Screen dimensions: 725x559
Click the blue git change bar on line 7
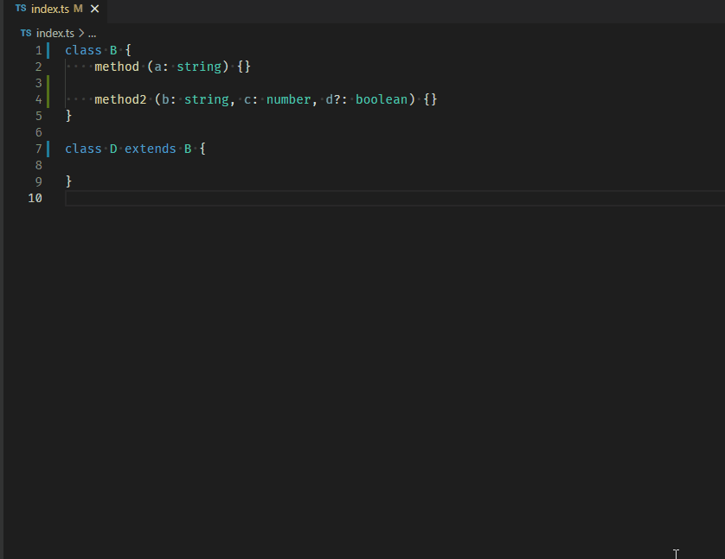(x=48, y=149)
